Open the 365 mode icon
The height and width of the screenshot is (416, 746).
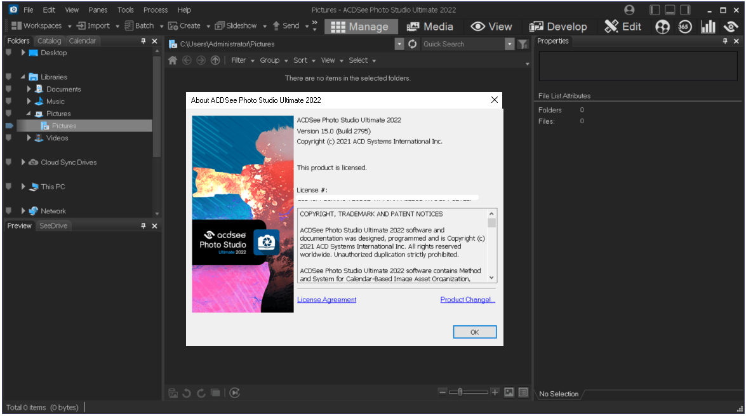(x=685, y=27)
